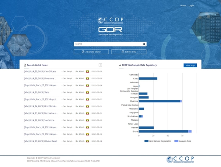Click the Myanmar bar in the chart

click(x=159, y=101)
